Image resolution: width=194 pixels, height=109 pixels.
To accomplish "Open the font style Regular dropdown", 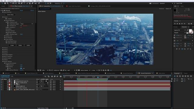I will 180,33.
